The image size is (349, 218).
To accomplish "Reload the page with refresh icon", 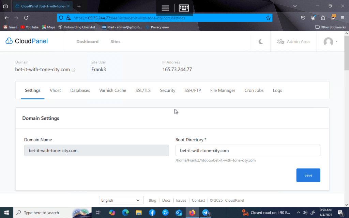I will point(26,18).
